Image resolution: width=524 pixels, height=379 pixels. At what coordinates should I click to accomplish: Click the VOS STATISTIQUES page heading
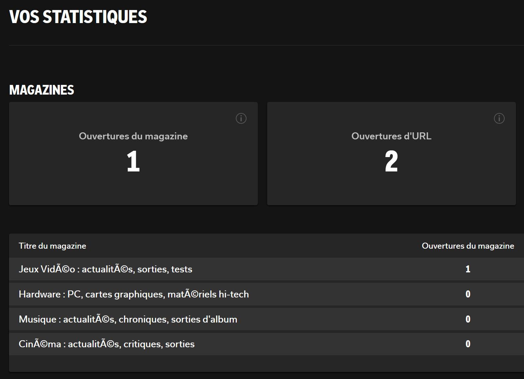tap(78, 17)
